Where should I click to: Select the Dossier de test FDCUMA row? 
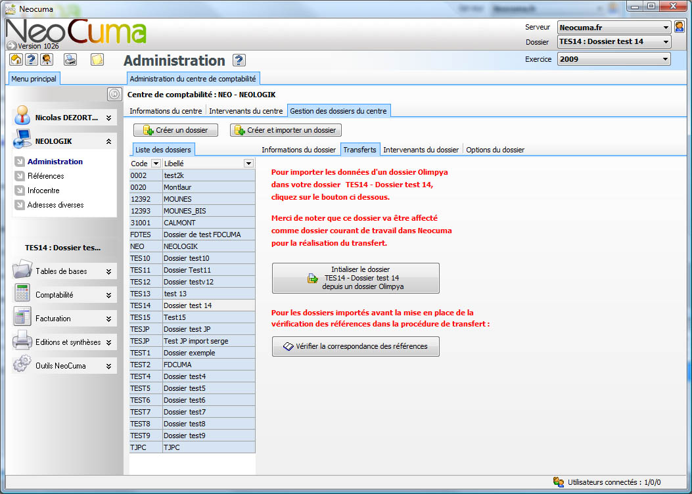pyautogui.click(x=193, y=235)
